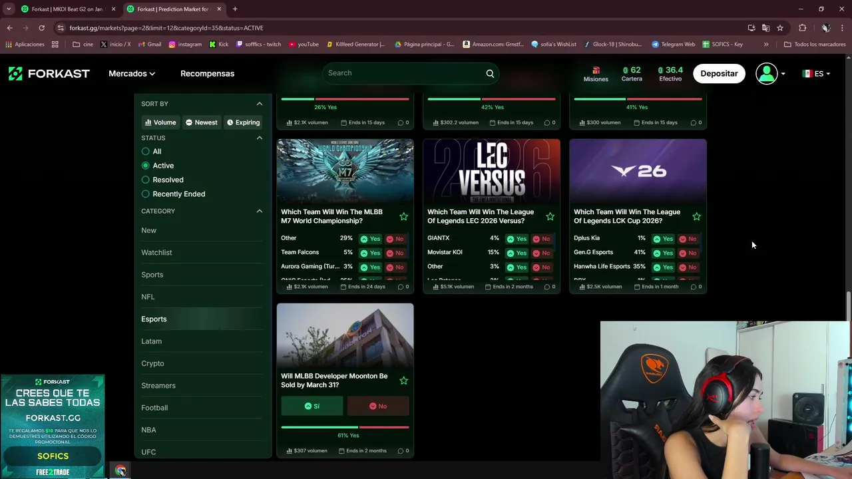Open the browser extensions puzzle icon
The width and height of the screenshot is (852, 479).
click(802, 28)
